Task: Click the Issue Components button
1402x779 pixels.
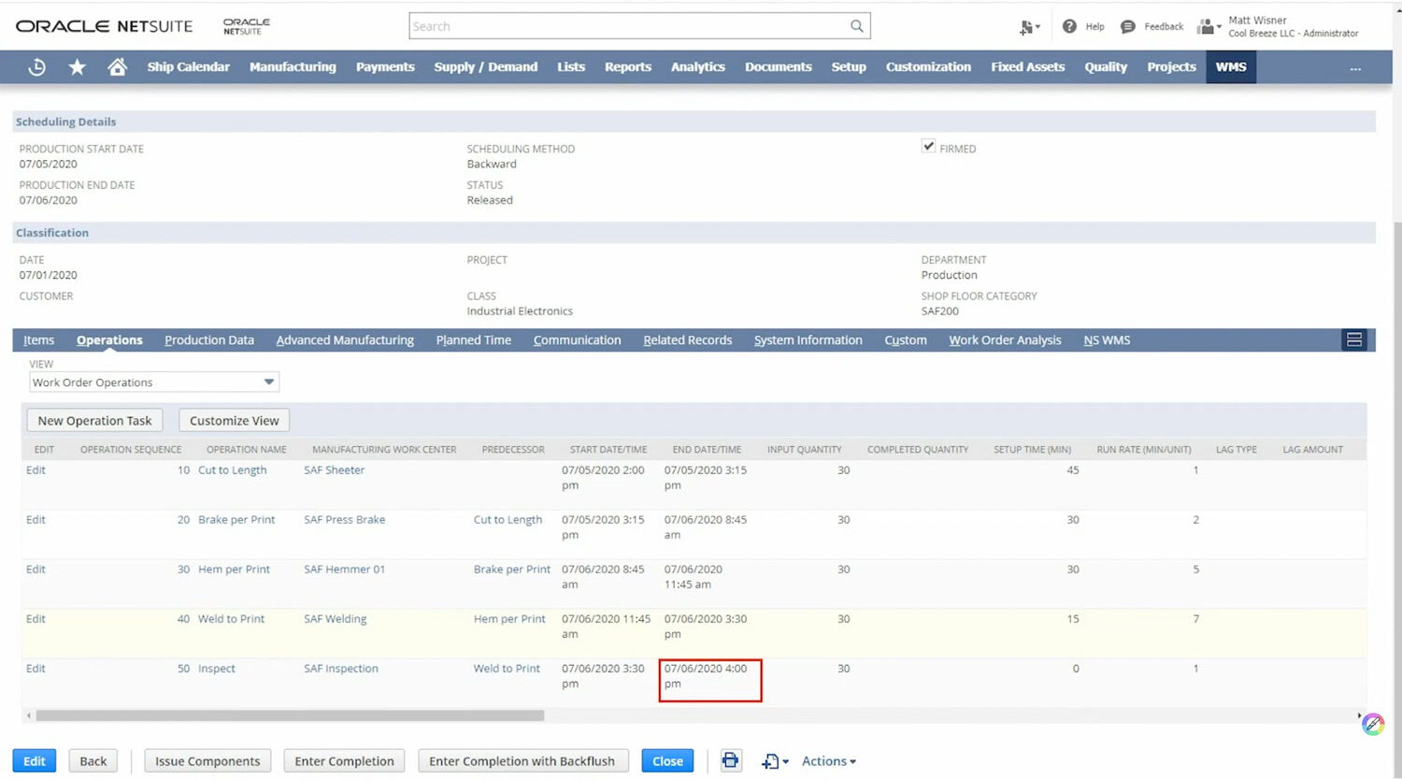Action: 207,761
